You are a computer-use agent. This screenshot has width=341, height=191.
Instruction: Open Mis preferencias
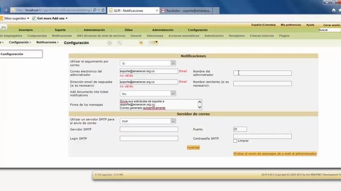tap(291, 25)
